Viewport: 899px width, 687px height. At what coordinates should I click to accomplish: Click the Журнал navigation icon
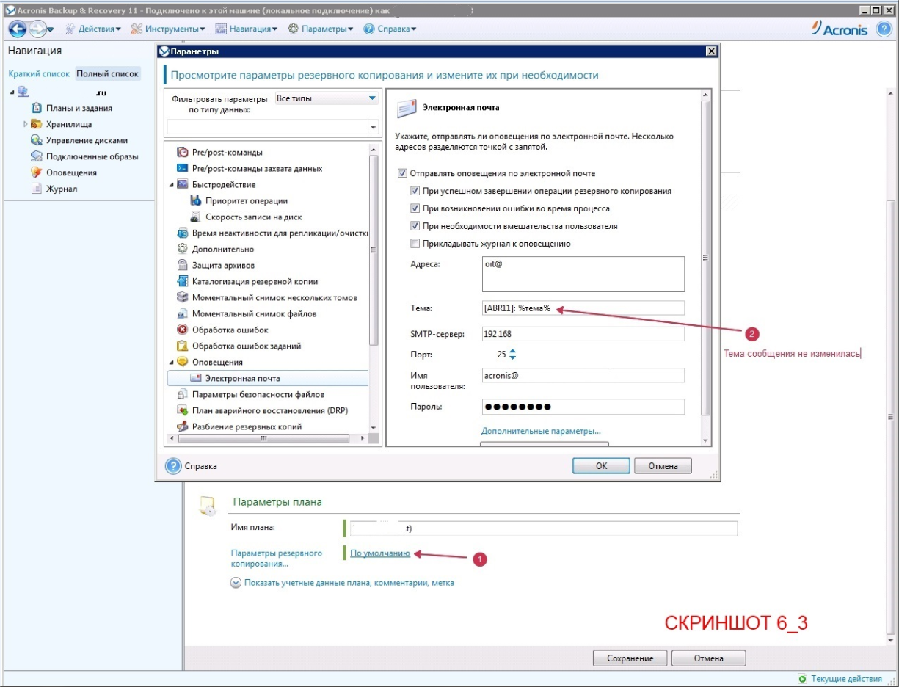(36, 189)
